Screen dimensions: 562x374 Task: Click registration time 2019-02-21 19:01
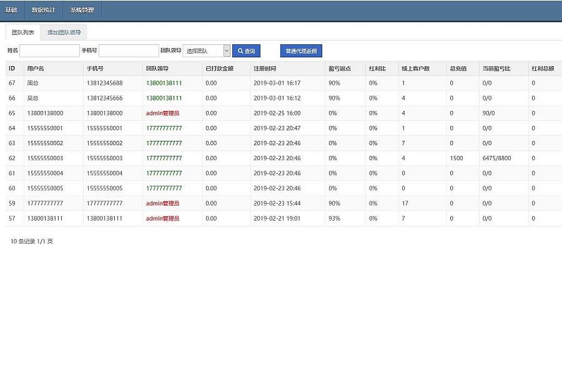click(x=277, y=218)
